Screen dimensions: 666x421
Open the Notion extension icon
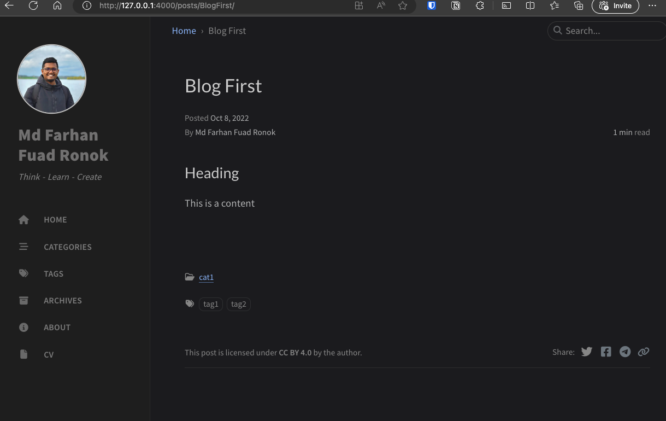456,6
